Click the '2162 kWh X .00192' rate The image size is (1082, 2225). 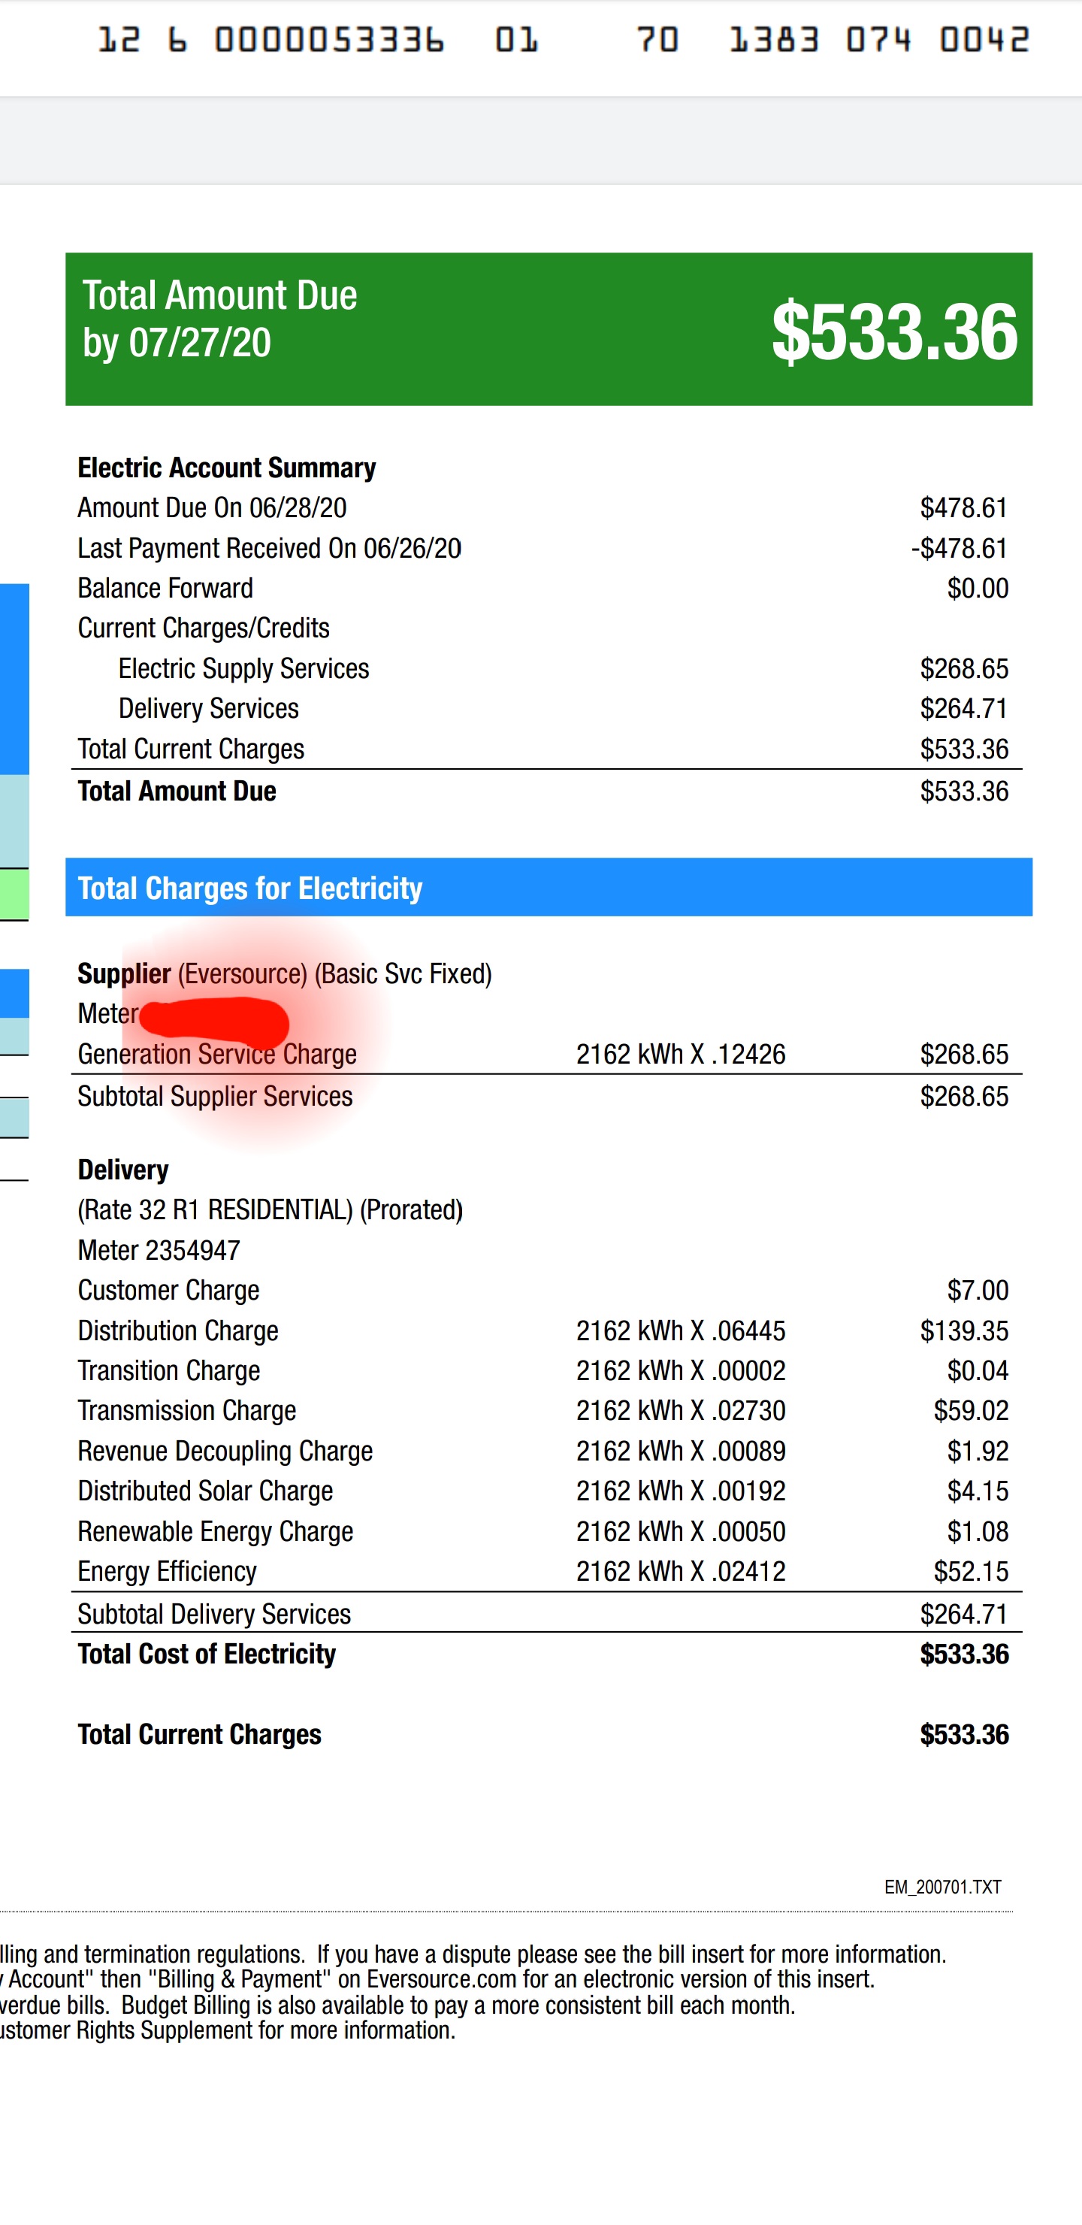click(x=681, y=1491)
